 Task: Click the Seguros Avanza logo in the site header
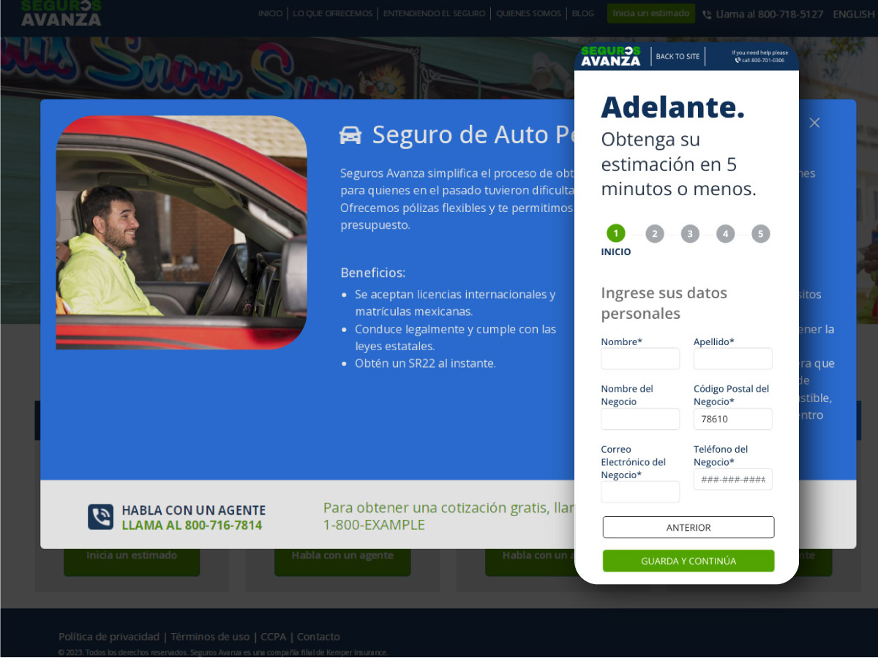coord(61,13)
